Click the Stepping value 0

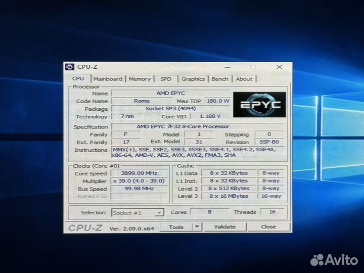[269, 134]
